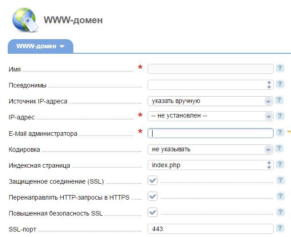
Task: Open the Источник IP-адреса dropdown
Action: [x=210, y=101]
